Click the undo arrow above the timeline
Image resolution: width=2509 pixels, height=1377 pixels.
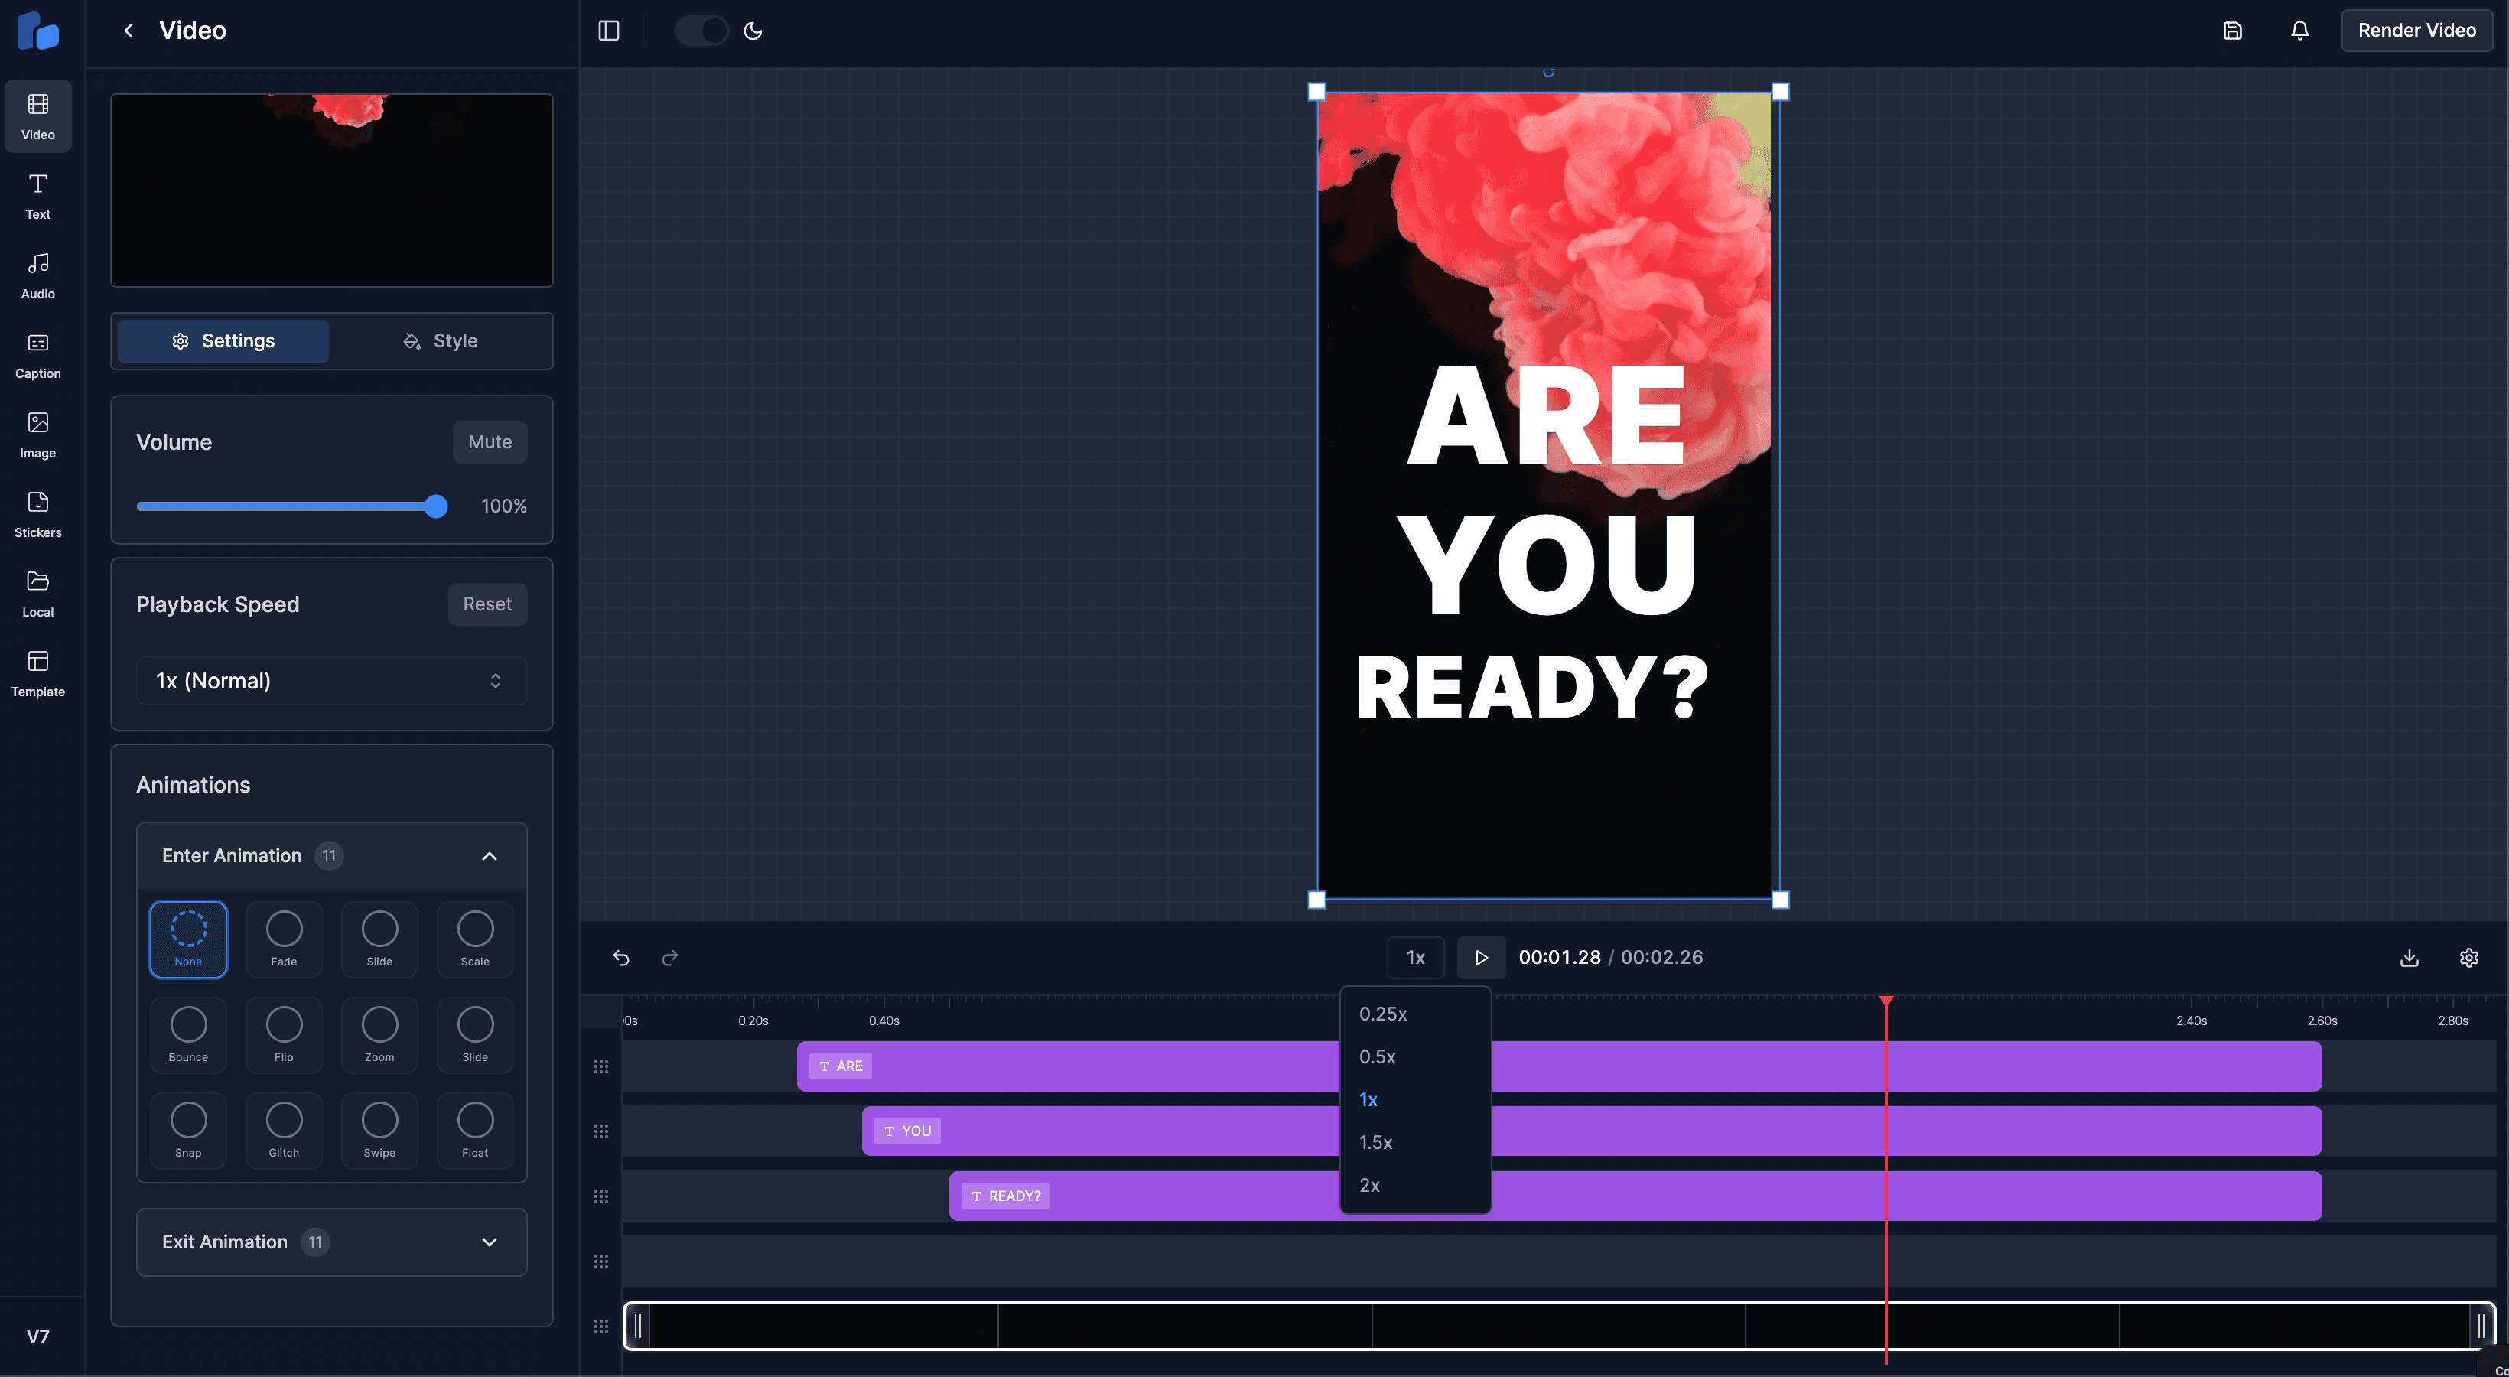pos(620,957)
